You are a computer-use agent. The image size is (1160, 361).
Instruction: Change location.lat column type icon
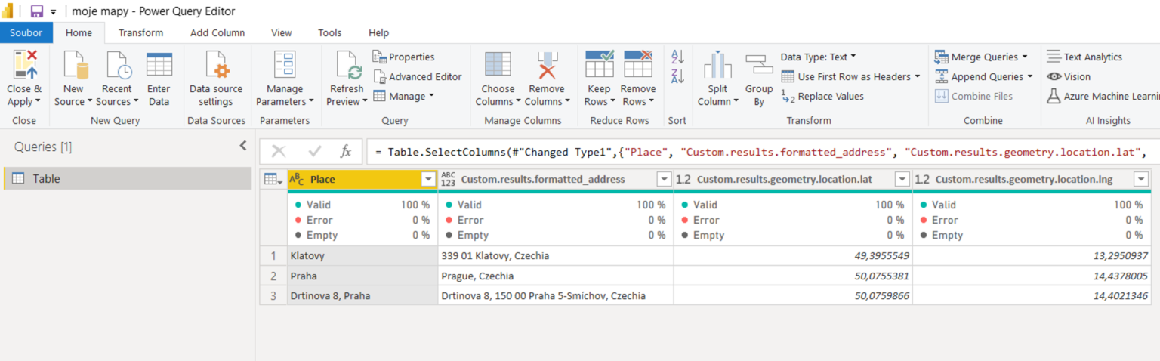tap(683, 180)
